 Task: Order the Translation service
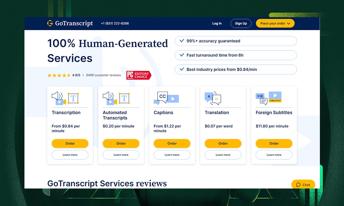coord(223,143)
